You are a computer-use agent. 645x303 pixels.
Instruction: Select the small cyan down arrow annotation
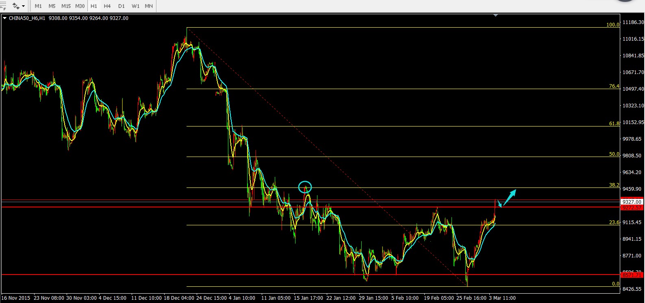pyautogui.click(x=499, y=203)
